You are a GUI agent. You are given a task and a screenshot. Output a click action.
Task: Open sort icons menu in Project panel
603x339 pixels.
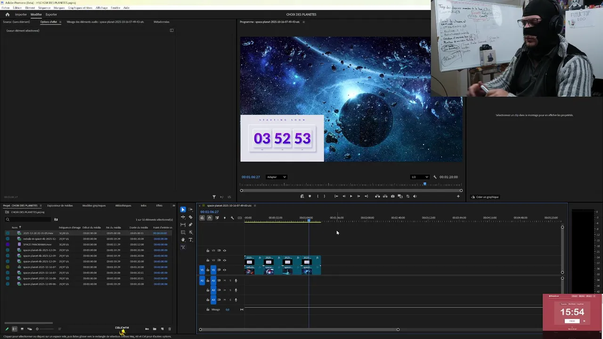pos(60,329)
